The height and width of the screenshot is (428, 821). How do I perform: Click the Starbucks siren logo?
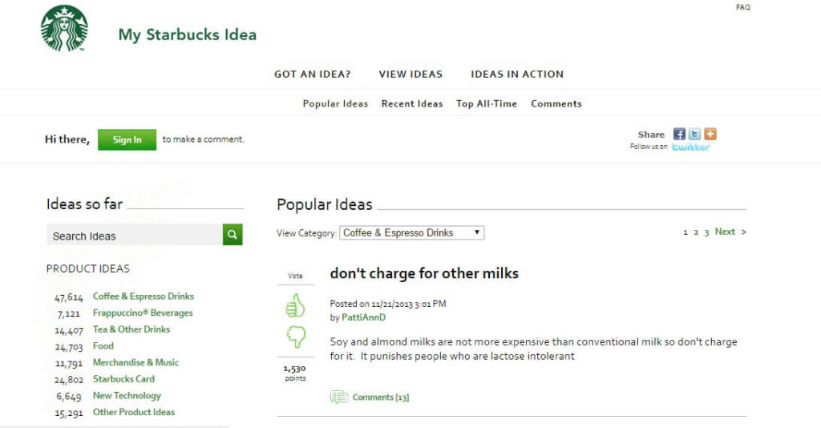tap(64, 28)
